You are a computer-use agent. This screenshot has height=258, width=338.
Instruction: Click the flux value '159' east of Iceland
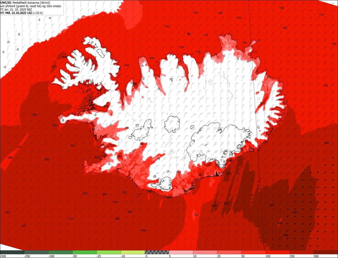(325, 85)
